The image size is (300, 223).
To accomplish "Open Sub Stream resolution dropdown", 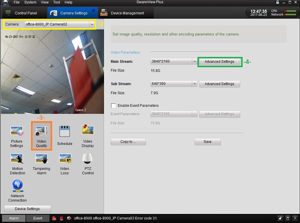I will (194, 84).
